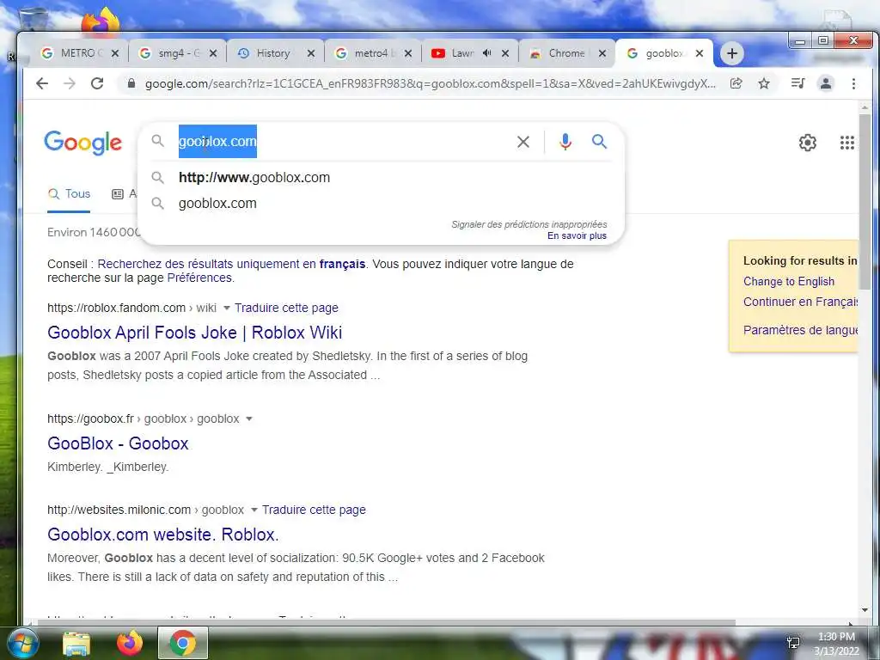Reload the current Google page

[x=97, y=83]
